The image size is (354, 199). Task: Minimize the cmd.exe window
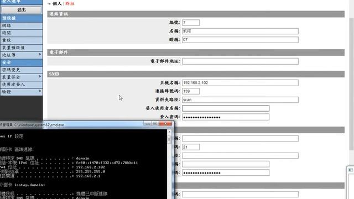[x=148, y=124]
